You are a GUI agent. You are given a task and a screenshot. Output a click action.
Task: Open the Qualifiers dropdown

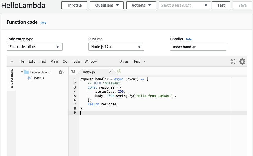pos(107,5)
